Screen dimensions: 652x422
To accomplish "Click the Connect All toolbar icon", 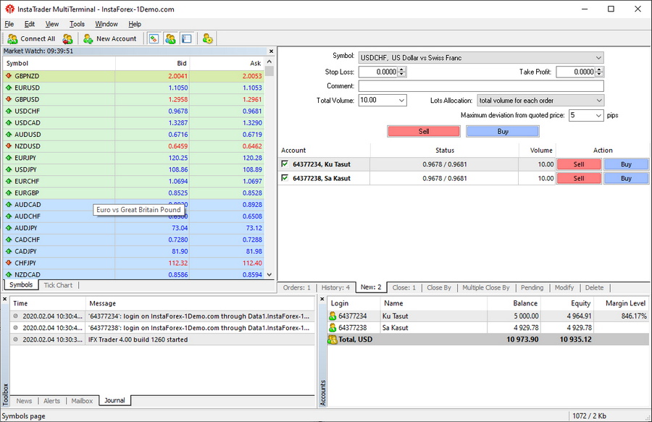I will coord(31,38).
